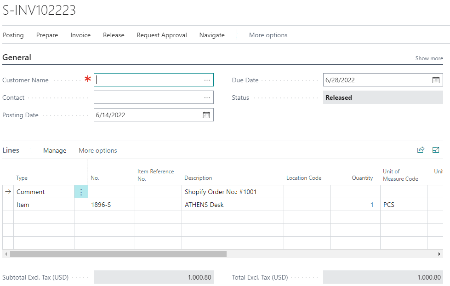The height and width of the screenshot is (286, 450).
Task: Click the Contact field label
Action: [13, 97]
